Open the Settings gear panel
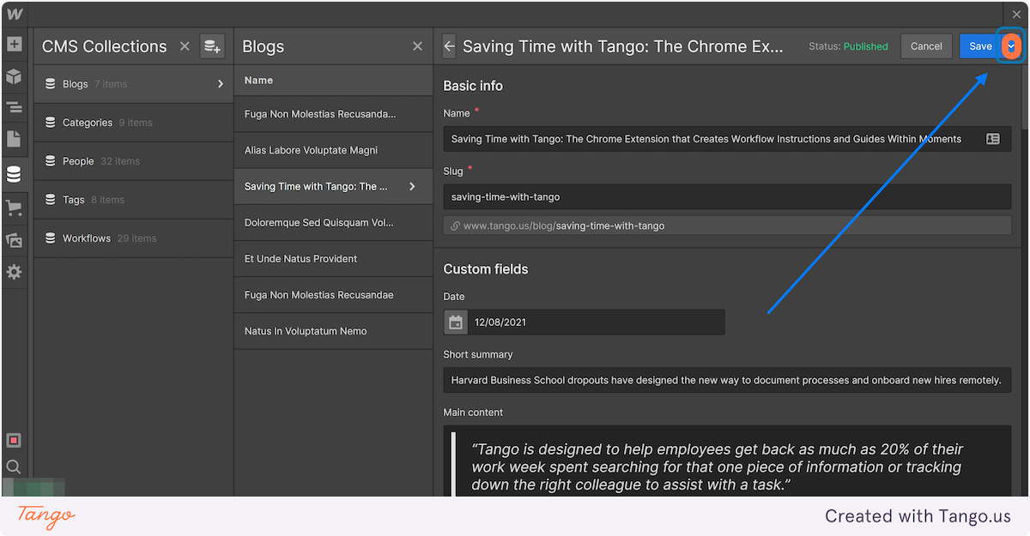Image resolution: width=1030 pixels, height=536 pixels. [x=14, y=272]
